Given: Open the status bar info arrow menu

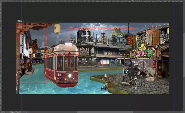Looking at the screenshot, I should [x=27, y=112].
